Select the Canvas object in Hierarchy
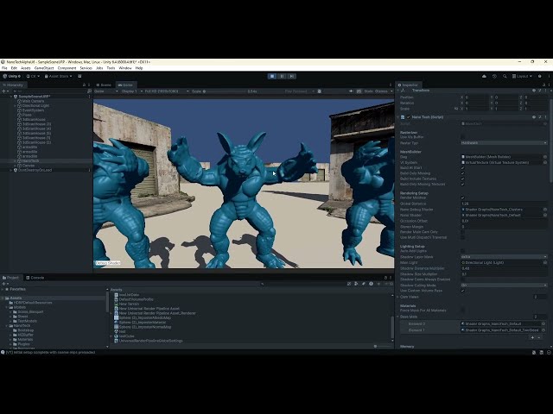Viewport: 553px width, 414px height. point(29,165)
